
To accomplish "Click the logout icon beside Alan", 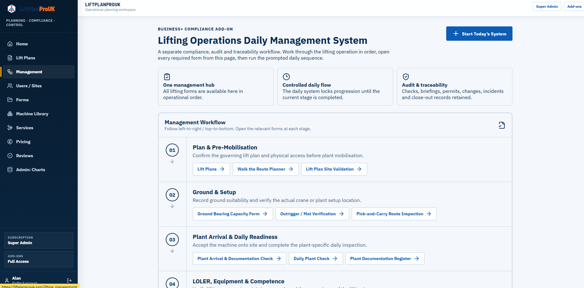I will [69, 281].
